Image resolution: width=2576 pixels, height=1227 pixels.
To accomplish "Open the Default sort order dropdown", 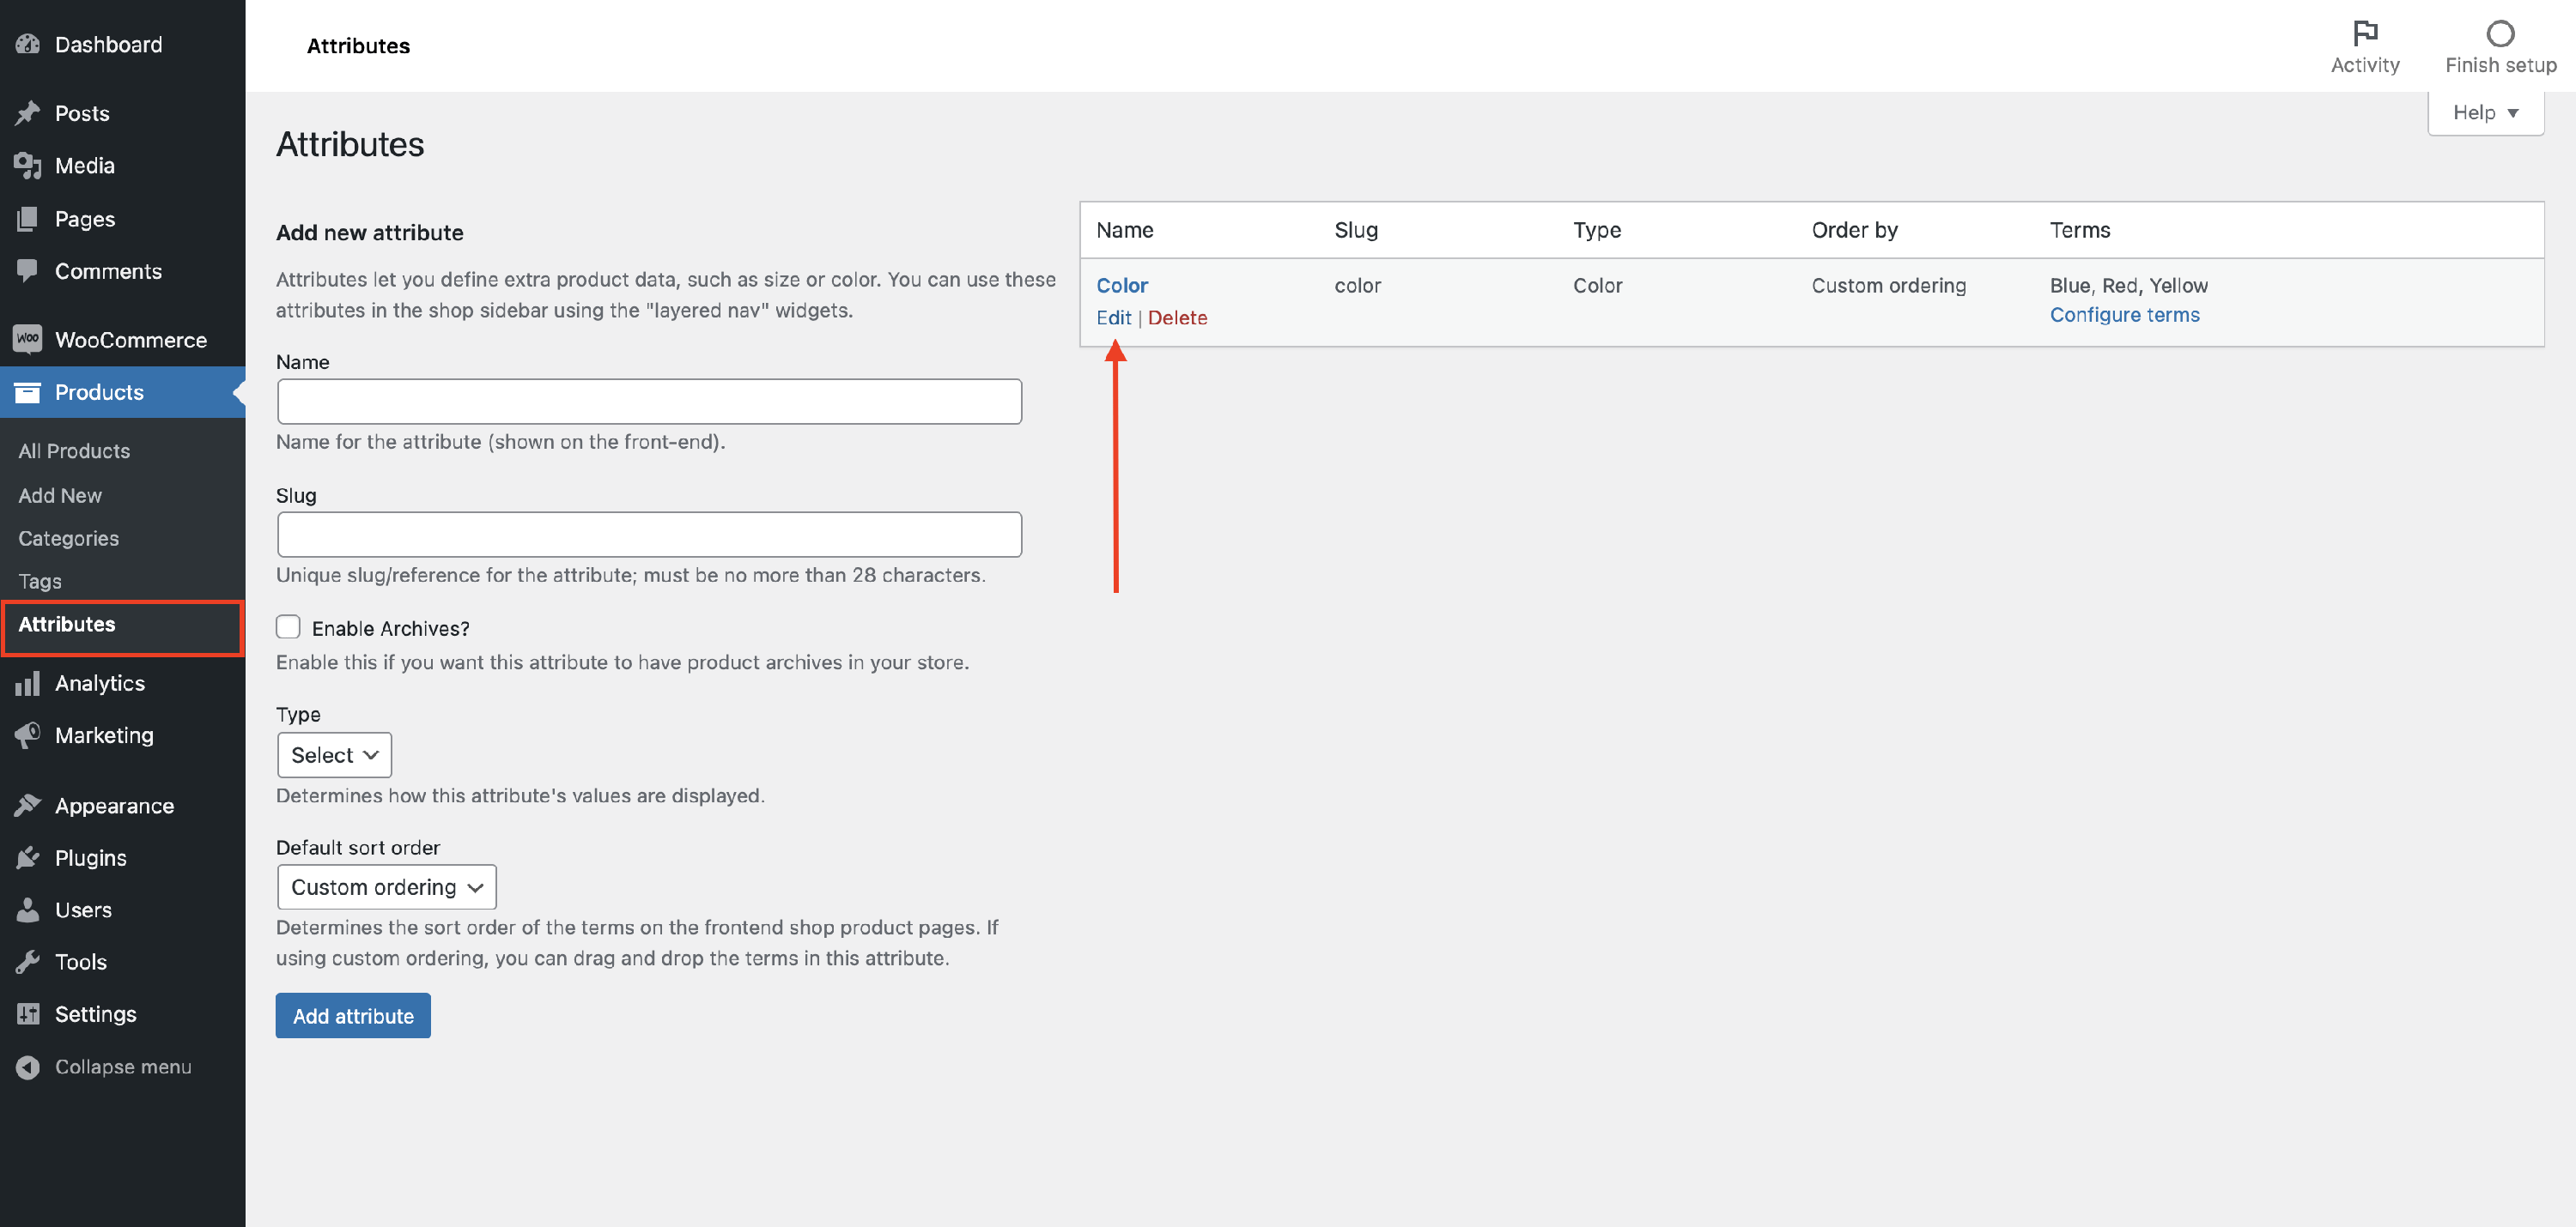I will click(386, 887).
